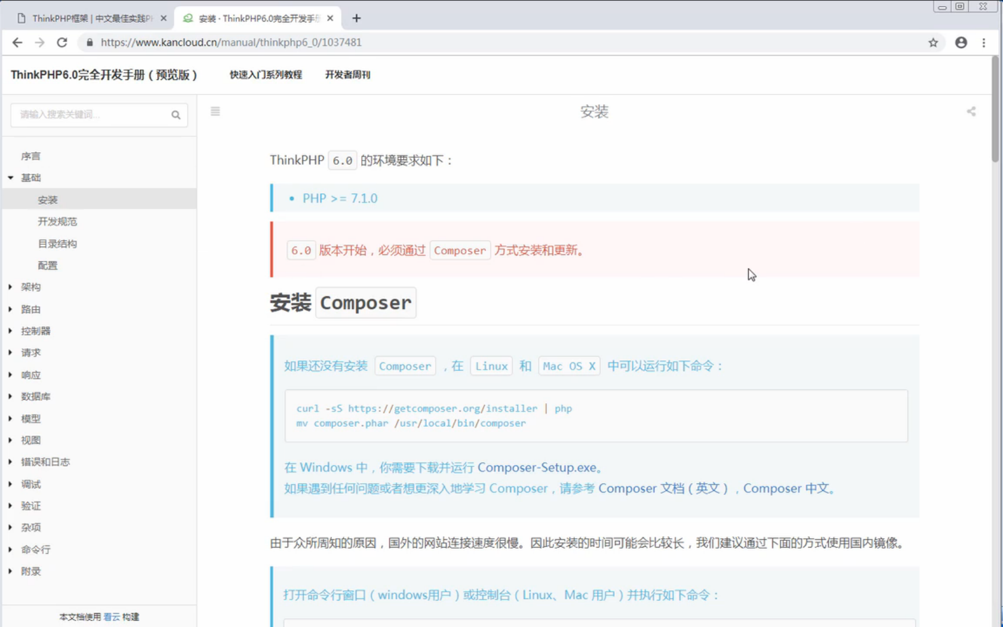The width and height of the screenshot is (1003, 627).
Task: Expand the 错误和日志 section arrow
Action: tap(10, 462)
